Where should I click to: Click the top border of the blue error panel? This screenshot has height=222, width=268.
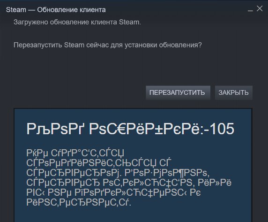click(x=133, y=108)
